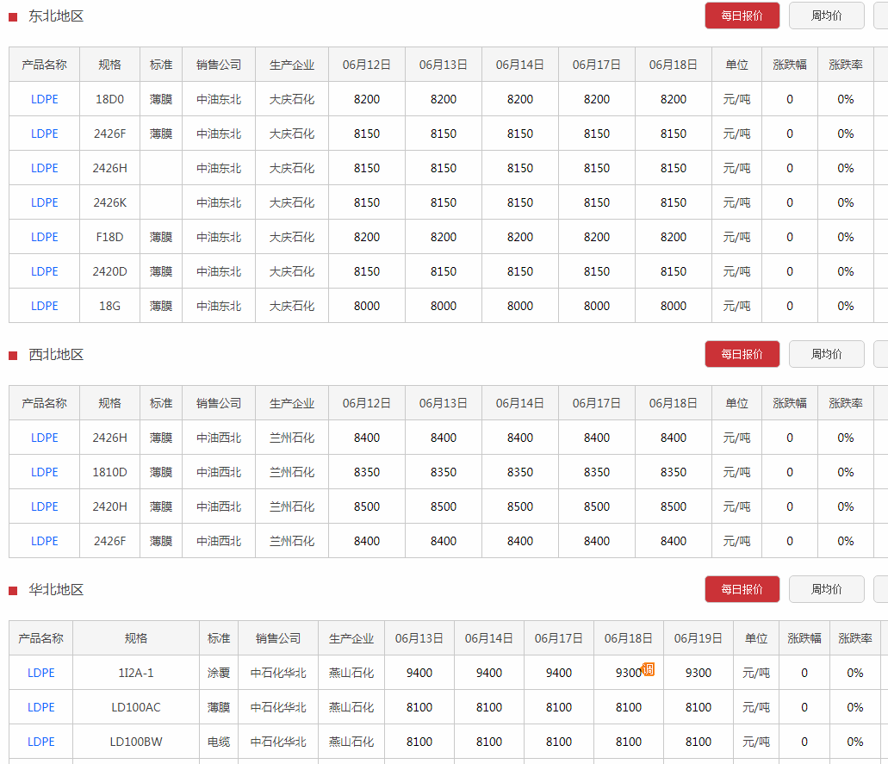Switch to 周均价 tab in 华北地区

click(x=826, y=589)
